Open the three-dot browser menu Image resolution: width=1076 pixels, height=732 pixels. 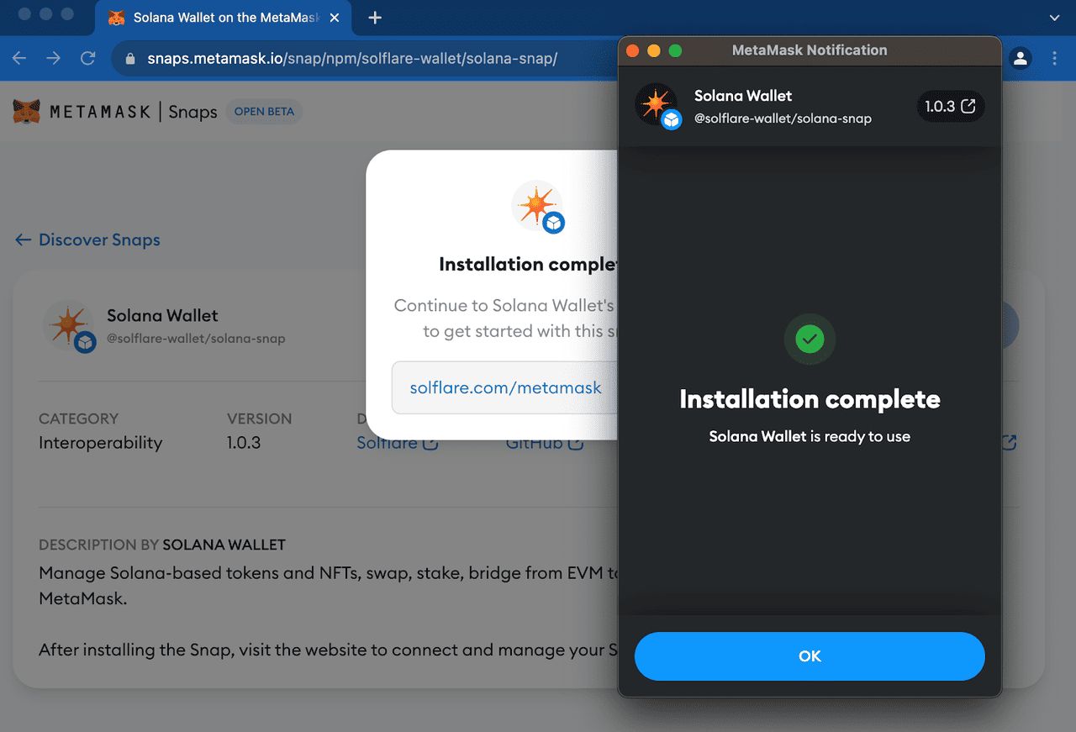(1056, 58)
